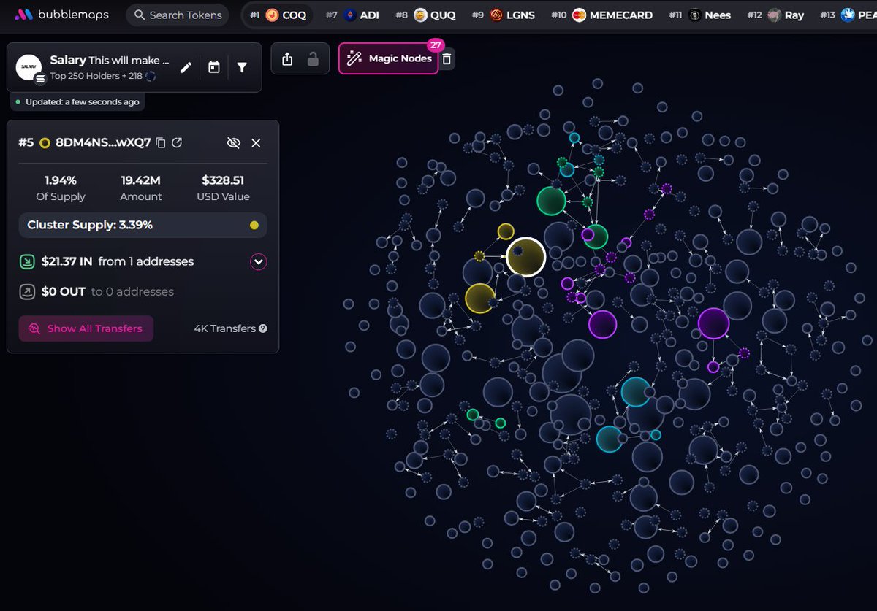The image size is (877, 611).
Task: Click the '19.42M' Amount value
Action: click(141, 180)
